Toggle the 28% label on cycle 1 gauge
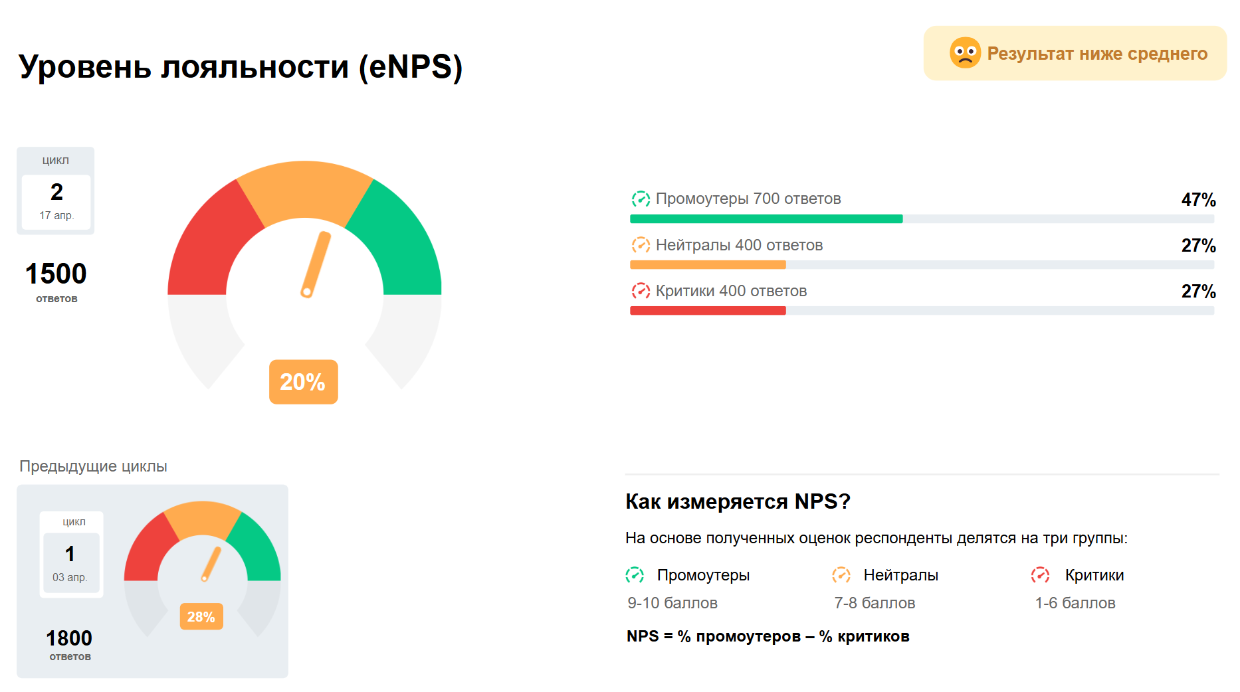The width and height of the screenshot is (1240, 692). tap(201, 616)
